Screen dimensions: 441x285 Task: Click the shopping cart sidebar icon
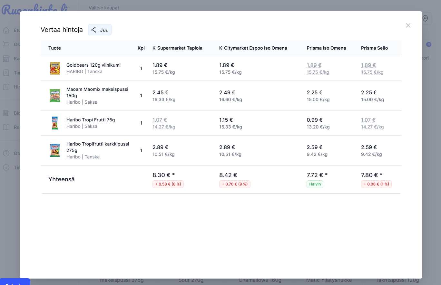pos(6,44)
